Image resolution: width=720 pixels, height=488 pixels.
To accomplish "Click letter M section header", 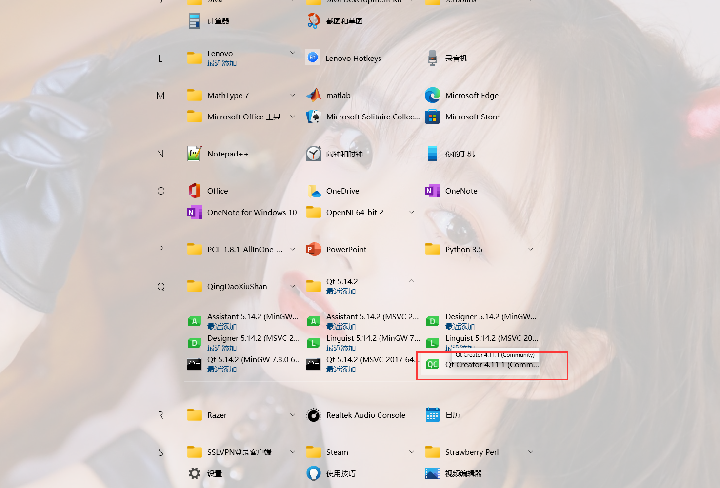I will (x=160, y=96).
